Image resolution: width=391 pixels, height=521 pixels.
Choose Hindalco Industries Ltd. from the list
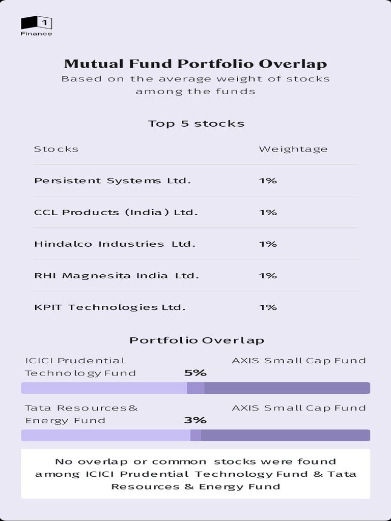115,244
